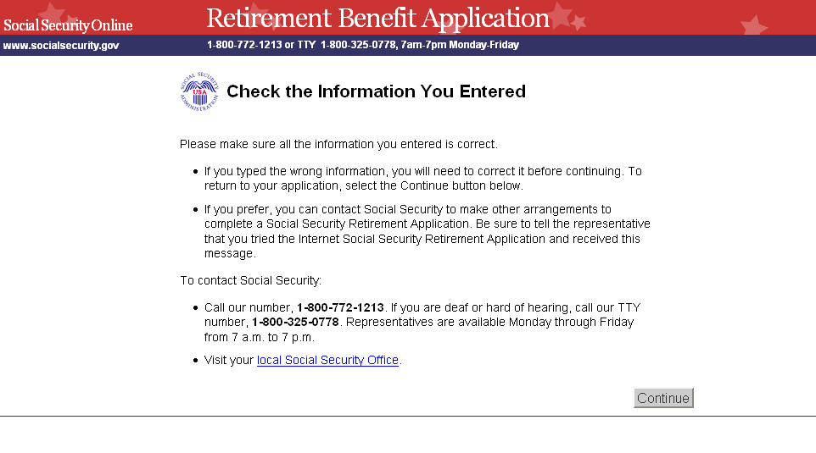816x453 pixels.
Task: Click the 'If you prefer, you can contact' bullet
Action: 427,231
